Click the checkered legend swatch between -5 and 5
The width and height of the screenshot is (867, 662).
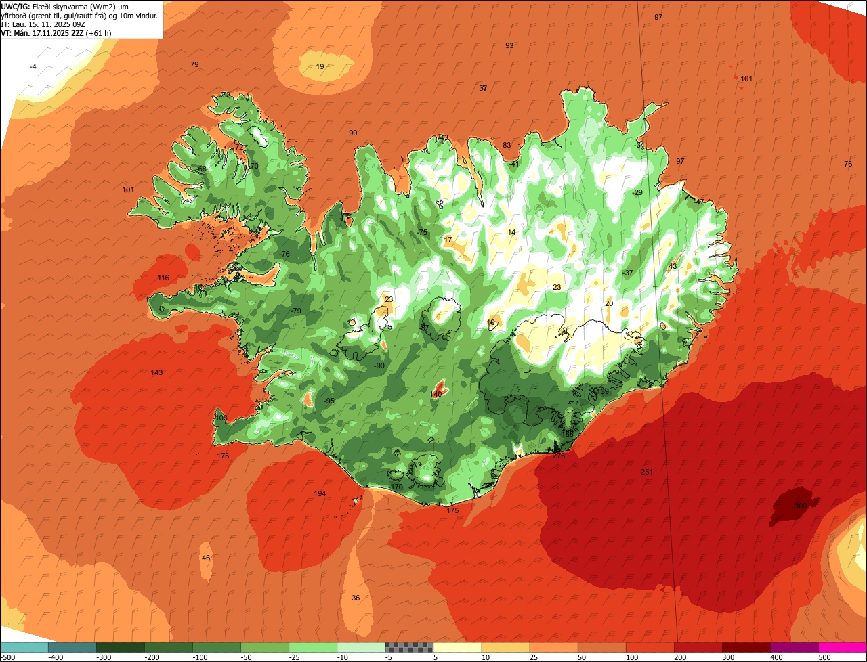(x=409, y=647)
